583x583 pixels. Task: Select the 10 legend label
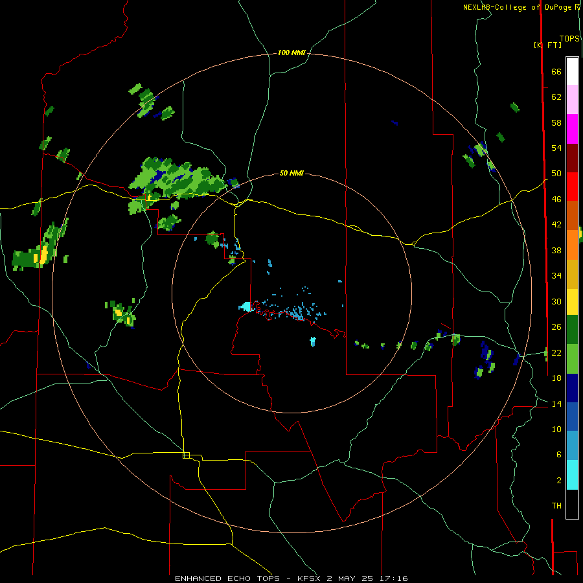[556, 429]
